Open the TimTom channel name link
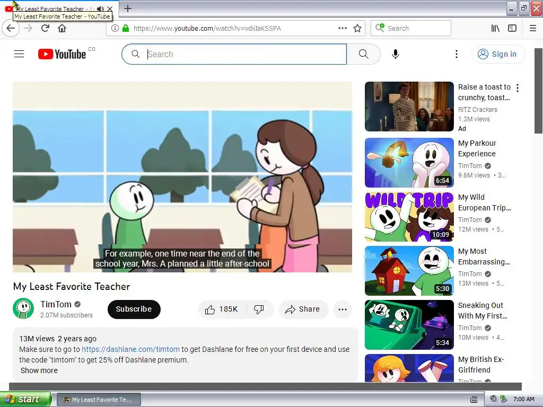Image resolution: width=543 pixels, height=407 pixels. pos(56,304)
